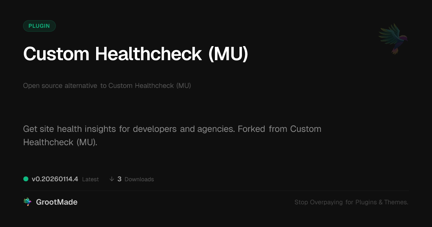The image size is (432, 227).
Task: Open the GrootMade brand name link
Action: pyautogui.click(x=57, y=202)
